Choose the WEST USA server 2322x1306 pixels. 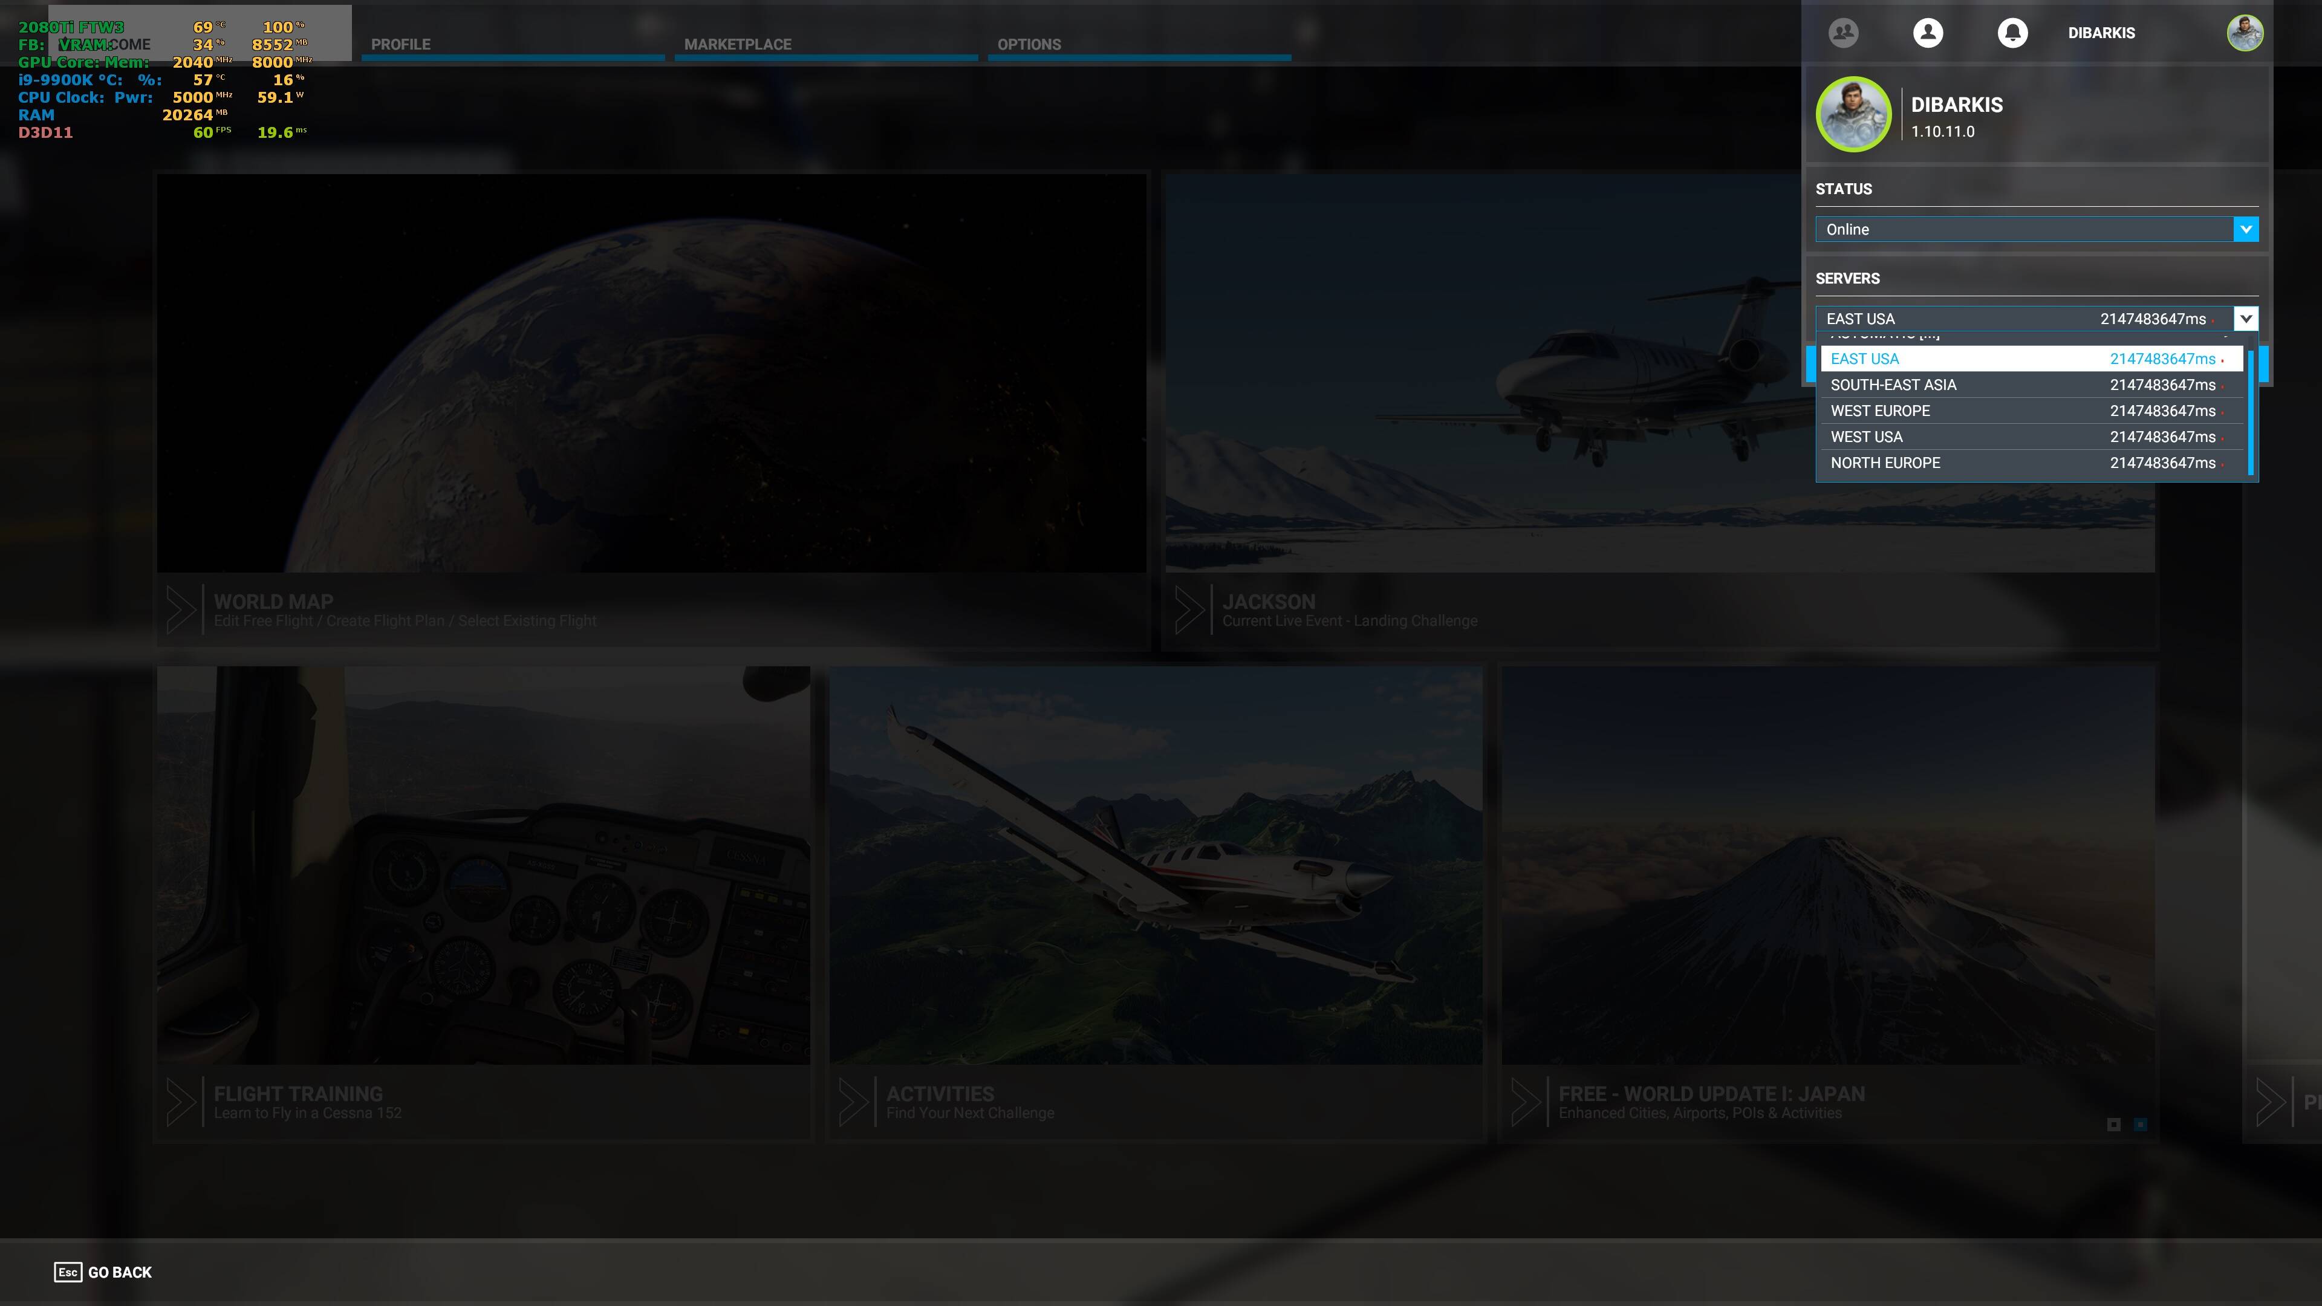(x=2032, y=437)
